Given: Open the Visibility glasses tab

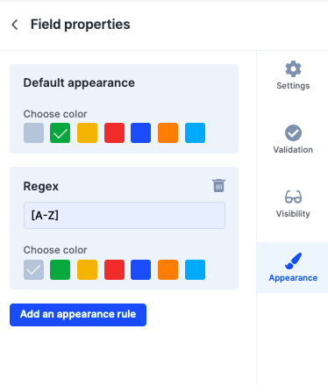Looking at the screenshot, I should (293, 204).
